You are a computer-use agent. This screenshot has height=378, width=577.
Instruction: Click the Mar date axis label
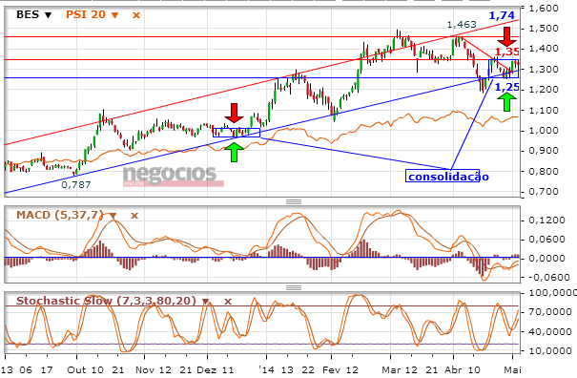[x=391, y=370]
